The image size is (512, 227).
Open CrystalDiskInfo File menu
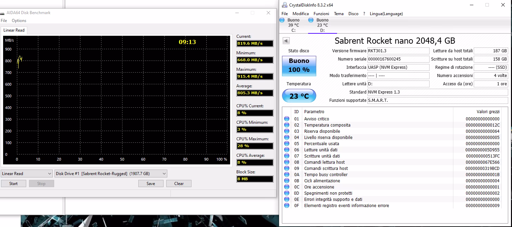[x=285, y=14]
